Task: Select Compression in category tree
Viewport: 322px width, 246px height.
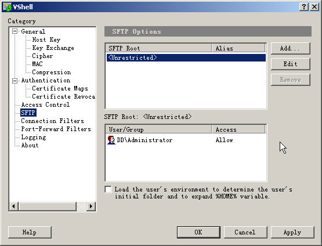Action: tap(51, 73)
